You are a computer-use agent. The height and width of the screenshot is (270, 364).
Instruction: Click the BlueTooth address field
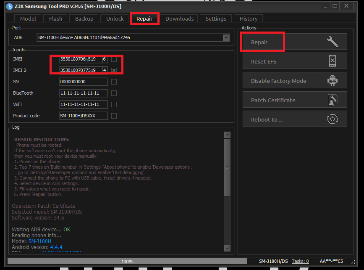pyautogui.click(x=84, y=93)
